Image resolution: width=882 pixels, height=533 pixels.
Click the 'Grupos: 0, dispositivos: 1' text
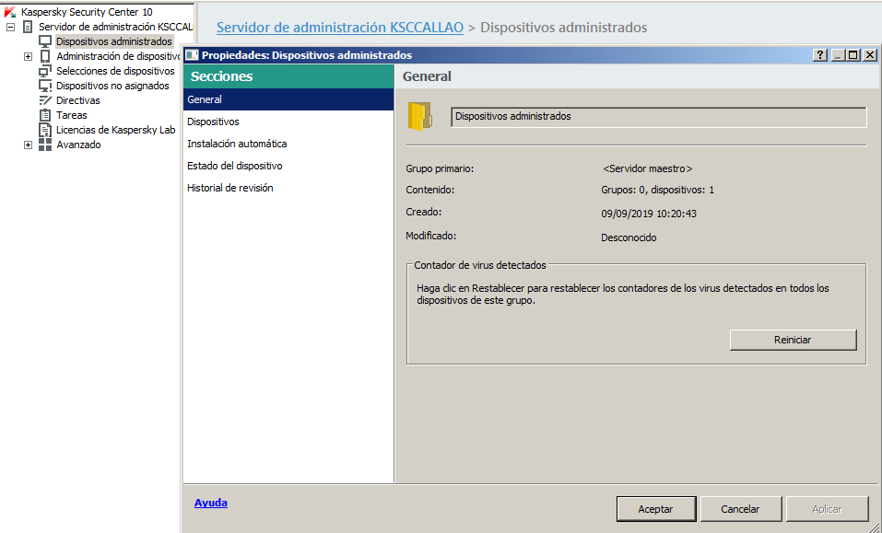pyautogui.click(x=657, y=190)
